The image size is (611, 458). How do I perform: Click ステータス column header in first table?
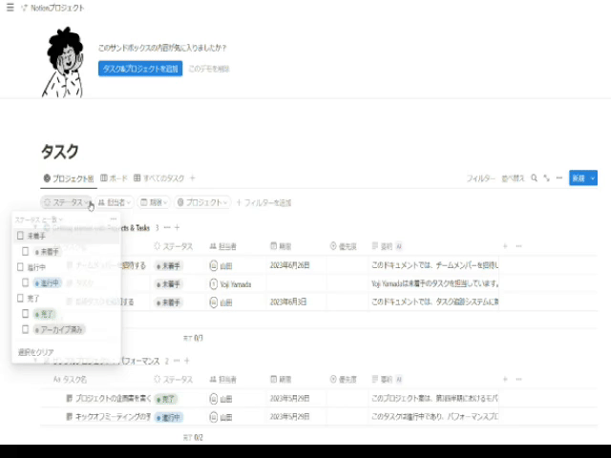(x=174, y=246)
